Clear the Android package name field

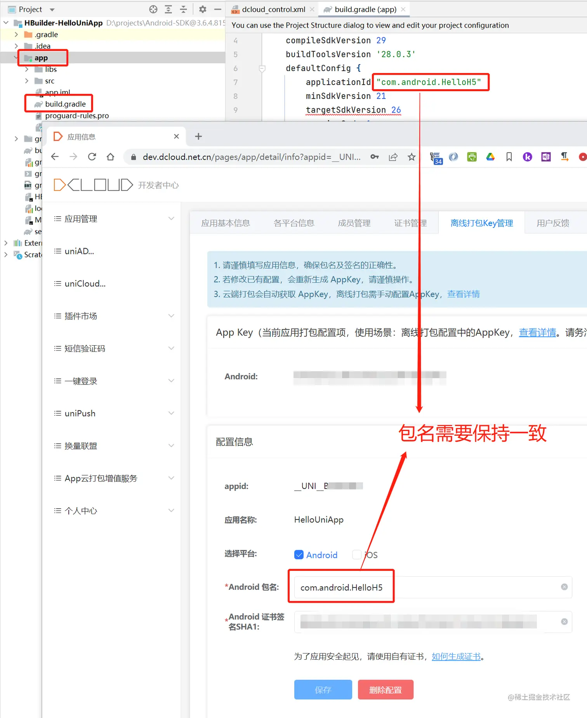pyautogui.click(x=564, y=587)
